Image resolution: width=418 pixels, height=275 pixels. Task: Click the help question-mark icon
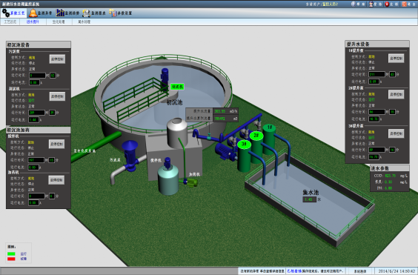pos(354,4)
